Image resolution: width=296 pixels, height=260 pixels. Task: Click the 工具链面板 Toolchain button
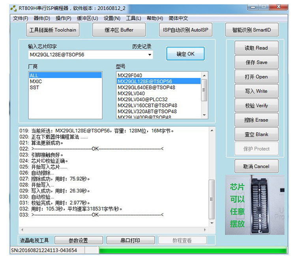tap(52, 30)
